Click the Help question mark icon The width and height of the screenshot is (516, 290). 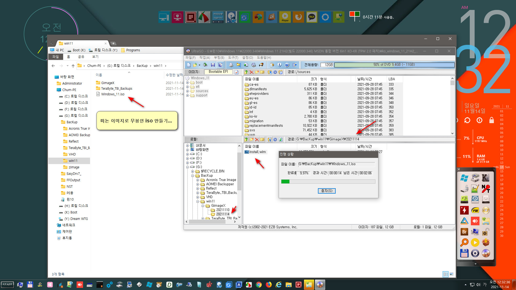[287, 65]
